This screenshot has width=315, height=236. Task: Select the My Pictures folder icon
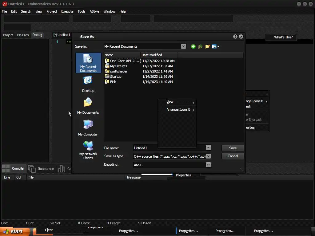tap(107, 66)
